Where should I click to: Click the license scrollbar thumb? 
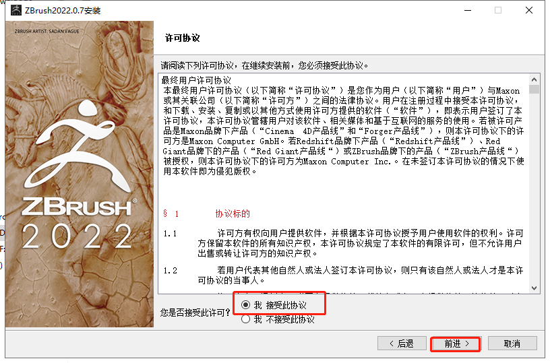point(534,89)
